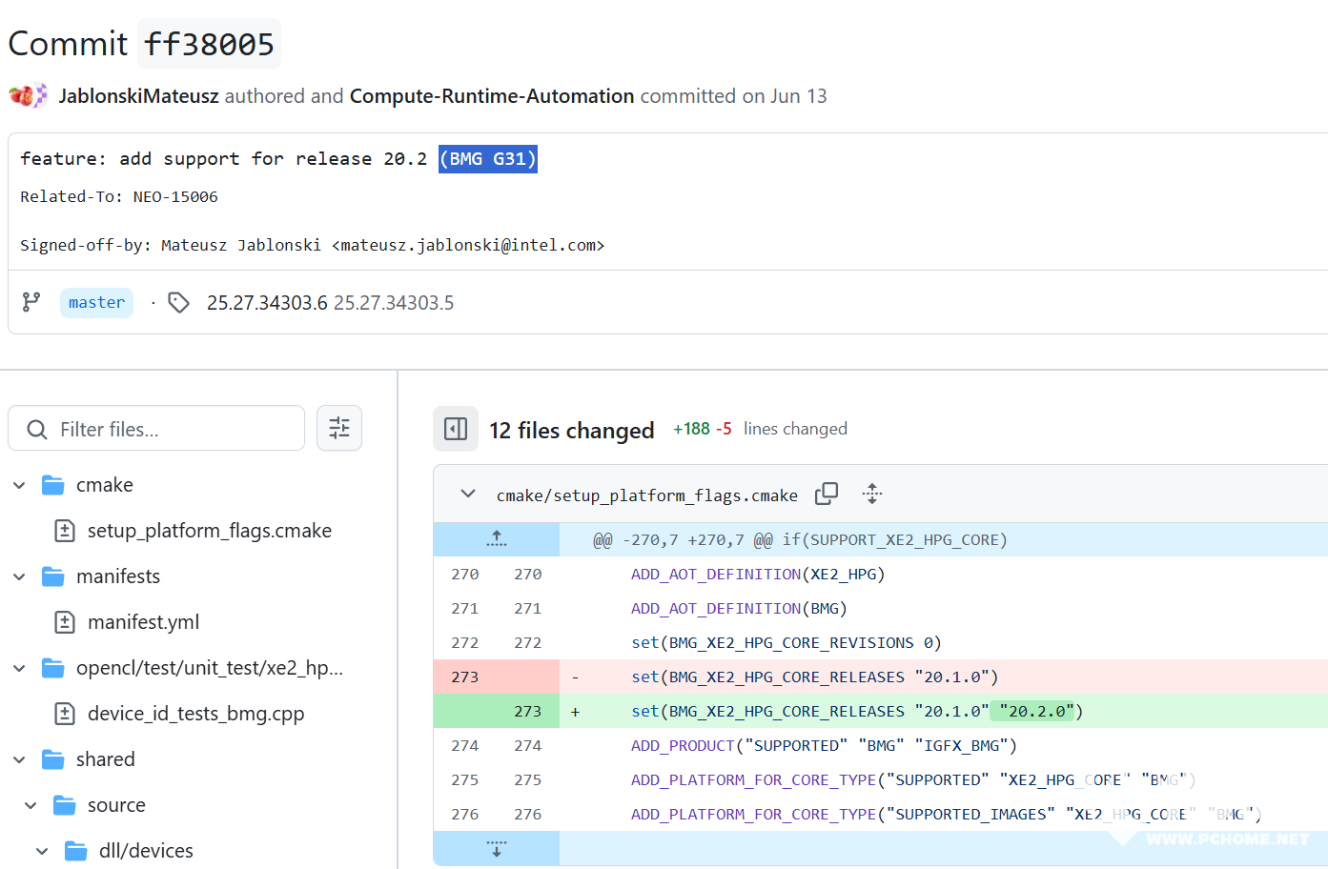
Task: Open manifest.yml in file tree
Action: tap(144, 622)
